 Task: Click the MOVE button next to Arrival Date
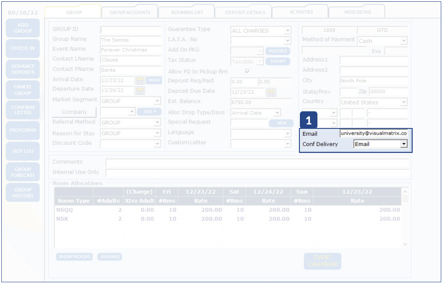tap(154, 80)
